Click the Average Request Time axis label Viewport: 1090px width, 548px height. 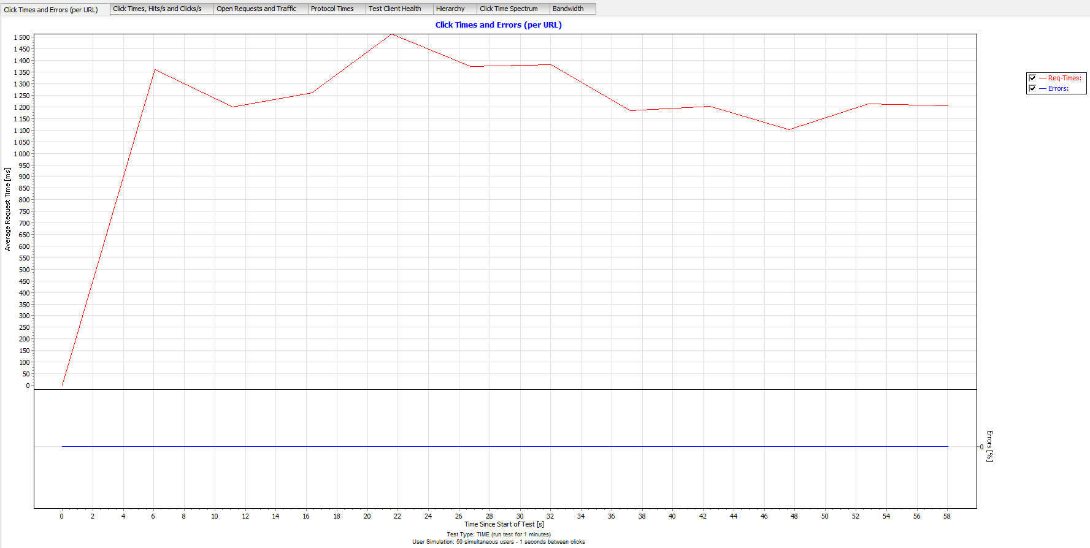pos(8,209)
